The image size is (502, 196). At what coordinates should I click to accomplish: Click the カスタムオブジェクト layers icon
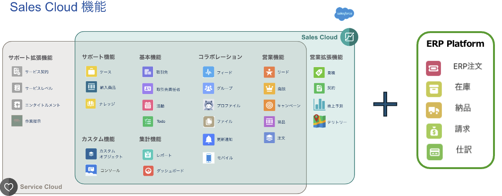click(91, 154)
